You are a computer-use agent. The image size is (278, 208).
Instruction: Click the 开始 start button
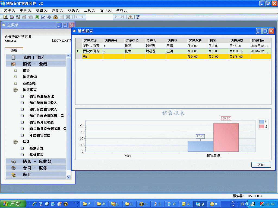(13, 204)
